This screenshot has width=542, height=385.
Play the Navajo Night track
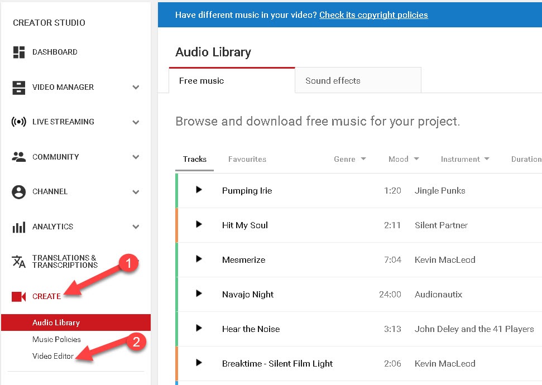199,294
